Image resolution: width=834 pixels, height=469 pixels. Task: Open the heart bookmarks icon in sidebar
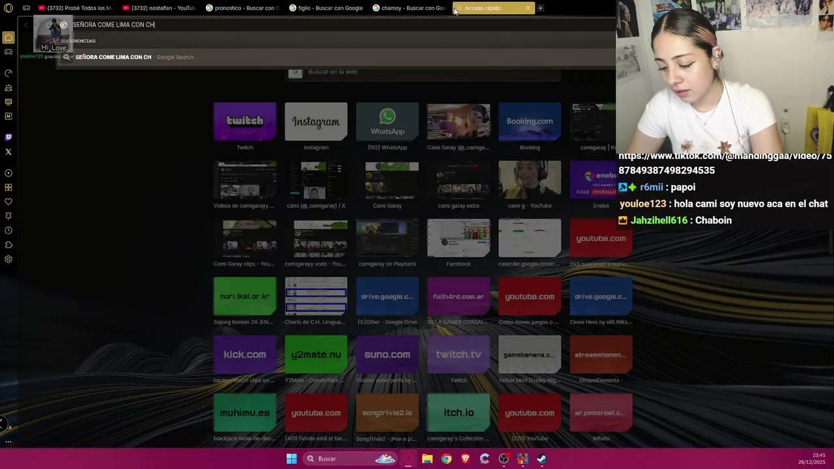pyautogui.click(x=8, y=202)
